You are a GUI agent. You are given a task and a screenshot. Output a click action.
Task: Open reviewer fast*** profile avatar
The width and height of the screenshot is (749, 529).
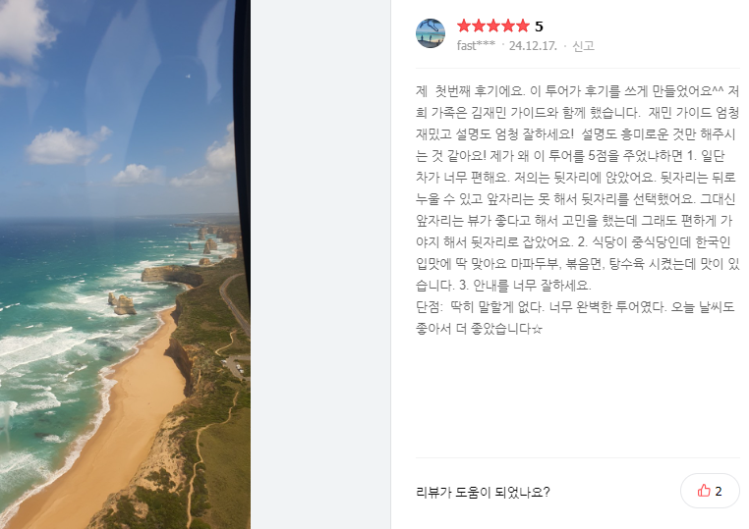[431, 33]
